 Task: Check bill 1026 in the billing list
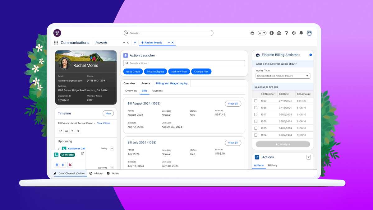pyautogui.click(x=256, y=121)
